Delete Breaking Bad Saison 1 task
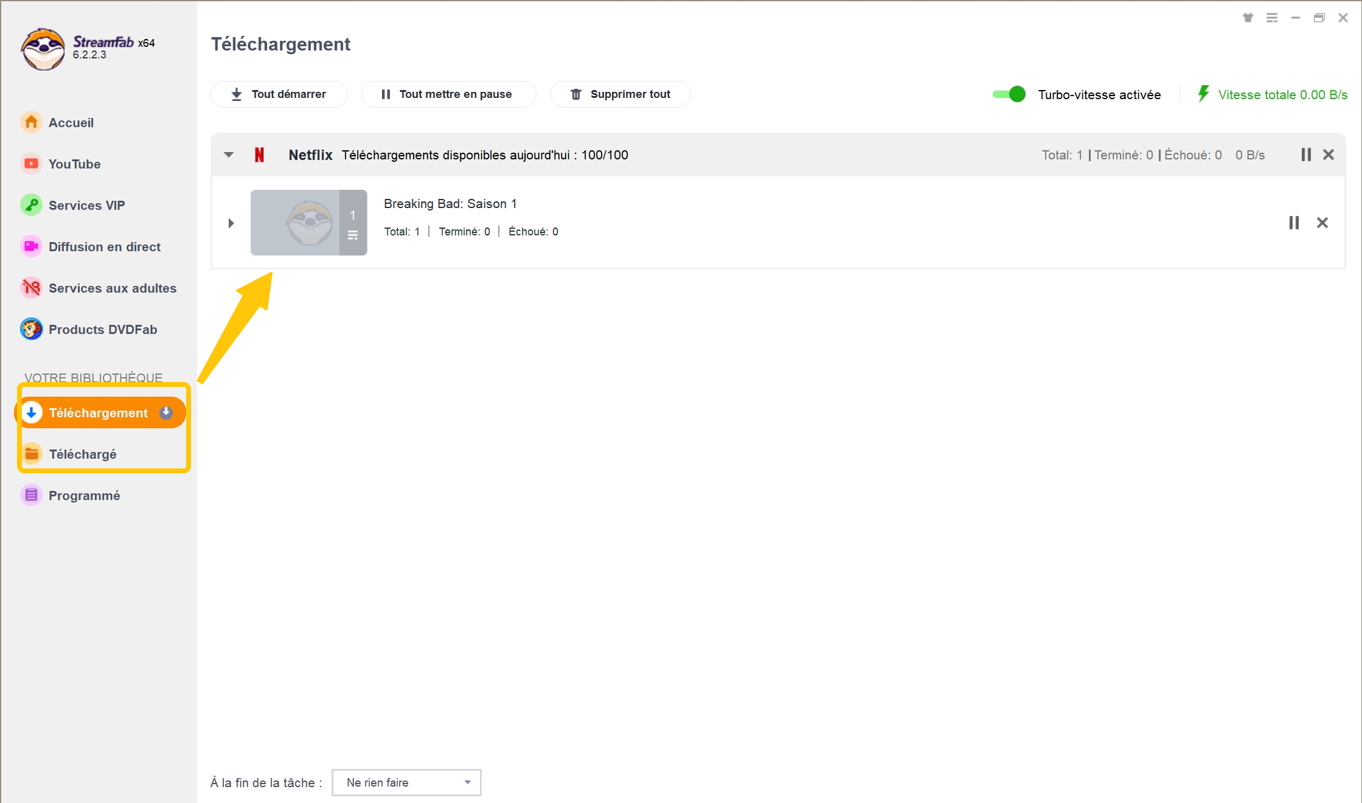Viewport: 1362px width, 803px height. pyautogui.click(x=1322, y=223)
